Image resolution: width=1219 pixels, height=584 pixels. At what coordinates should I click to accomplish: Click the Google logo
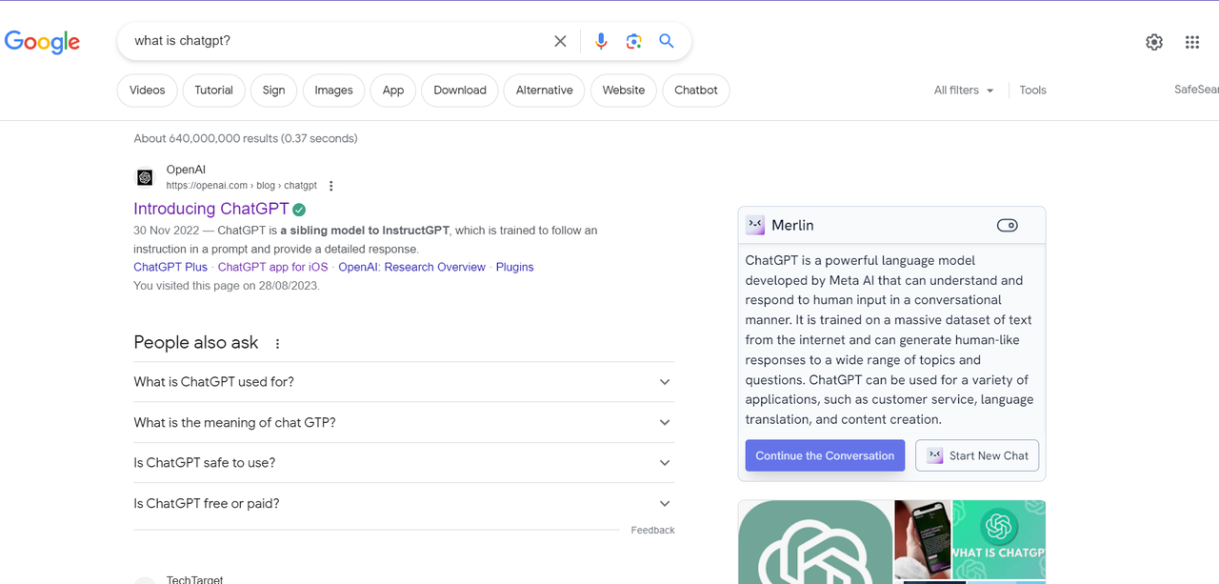(x=42, y=42)
